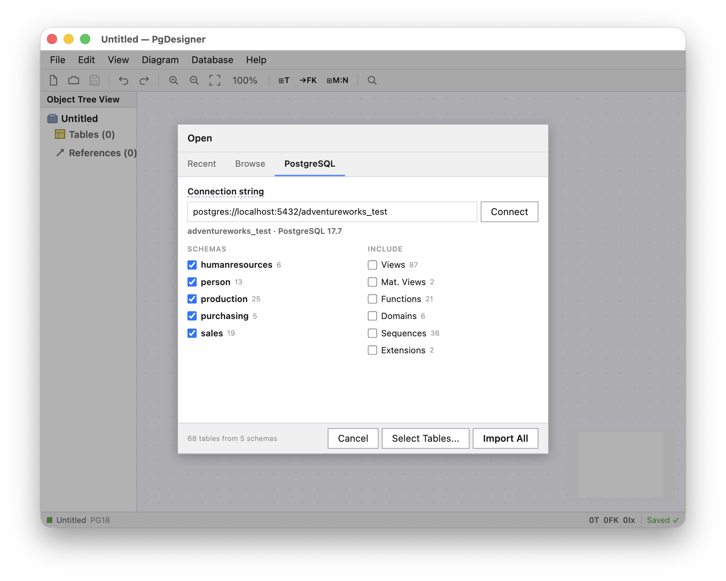Click the New file toolbar icon
This screenshot has width=726, height=581.
point(53,80)
